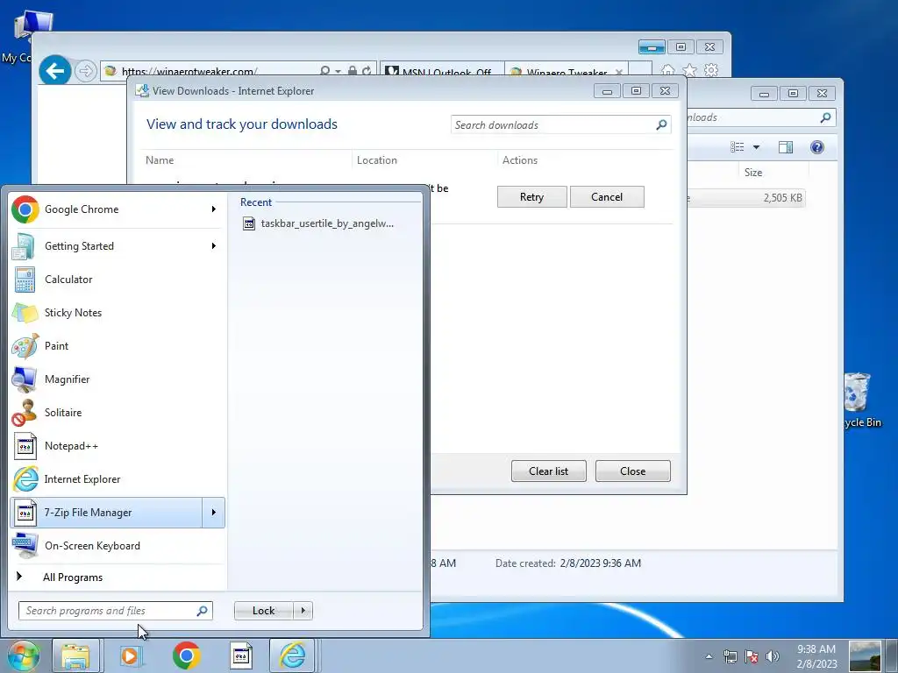Image resolution: width=898 pixels, height=673 pixels.
Task: Retry the failed download
Action: pos(532,197)
